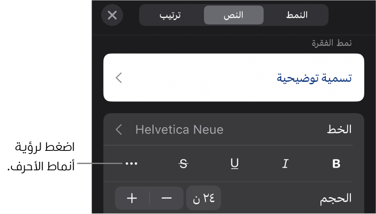This screenshot has width=376, height=214.
Task: Click the الخط font row label
Action: (x=339, y=129)
